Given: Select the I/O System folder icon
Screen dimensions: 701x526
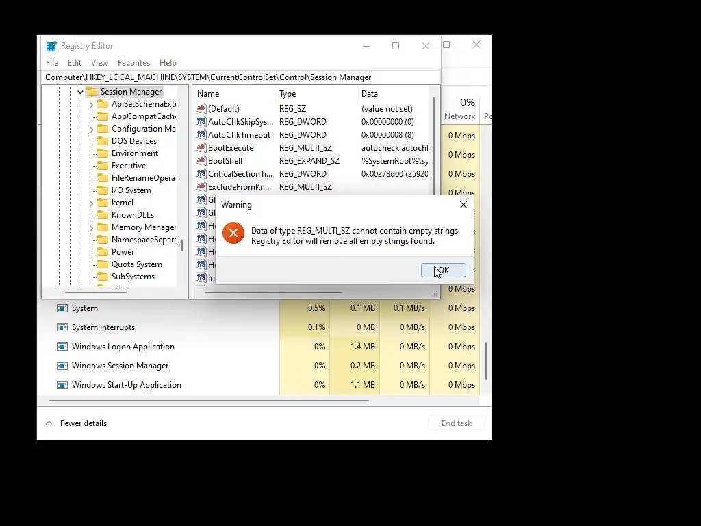Looking at the screenshot, I should (103, 190).
